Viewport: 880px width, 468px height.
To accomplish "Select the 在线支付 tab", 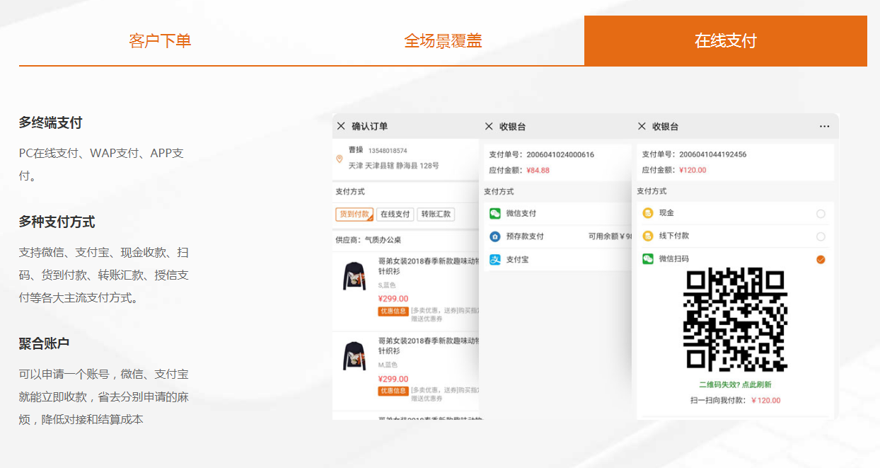I will click(x=725, y=41).
